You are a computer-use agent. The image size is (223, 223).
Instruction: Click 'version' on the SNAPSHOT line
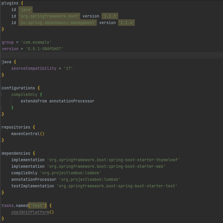click(10, 49)
